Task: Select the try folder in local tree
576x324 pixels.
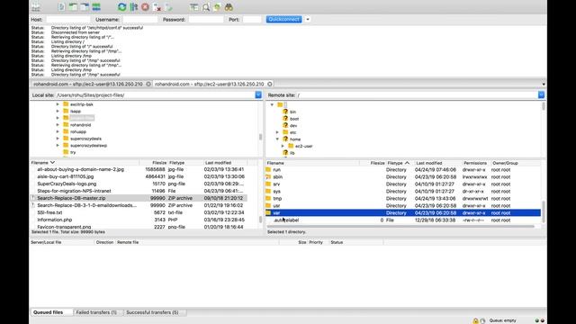Action: (73, 152)
